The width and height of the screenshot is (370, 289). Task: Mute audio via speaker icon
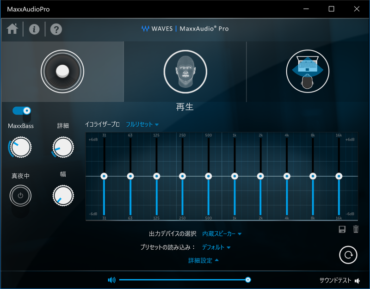tap(111, 279)
